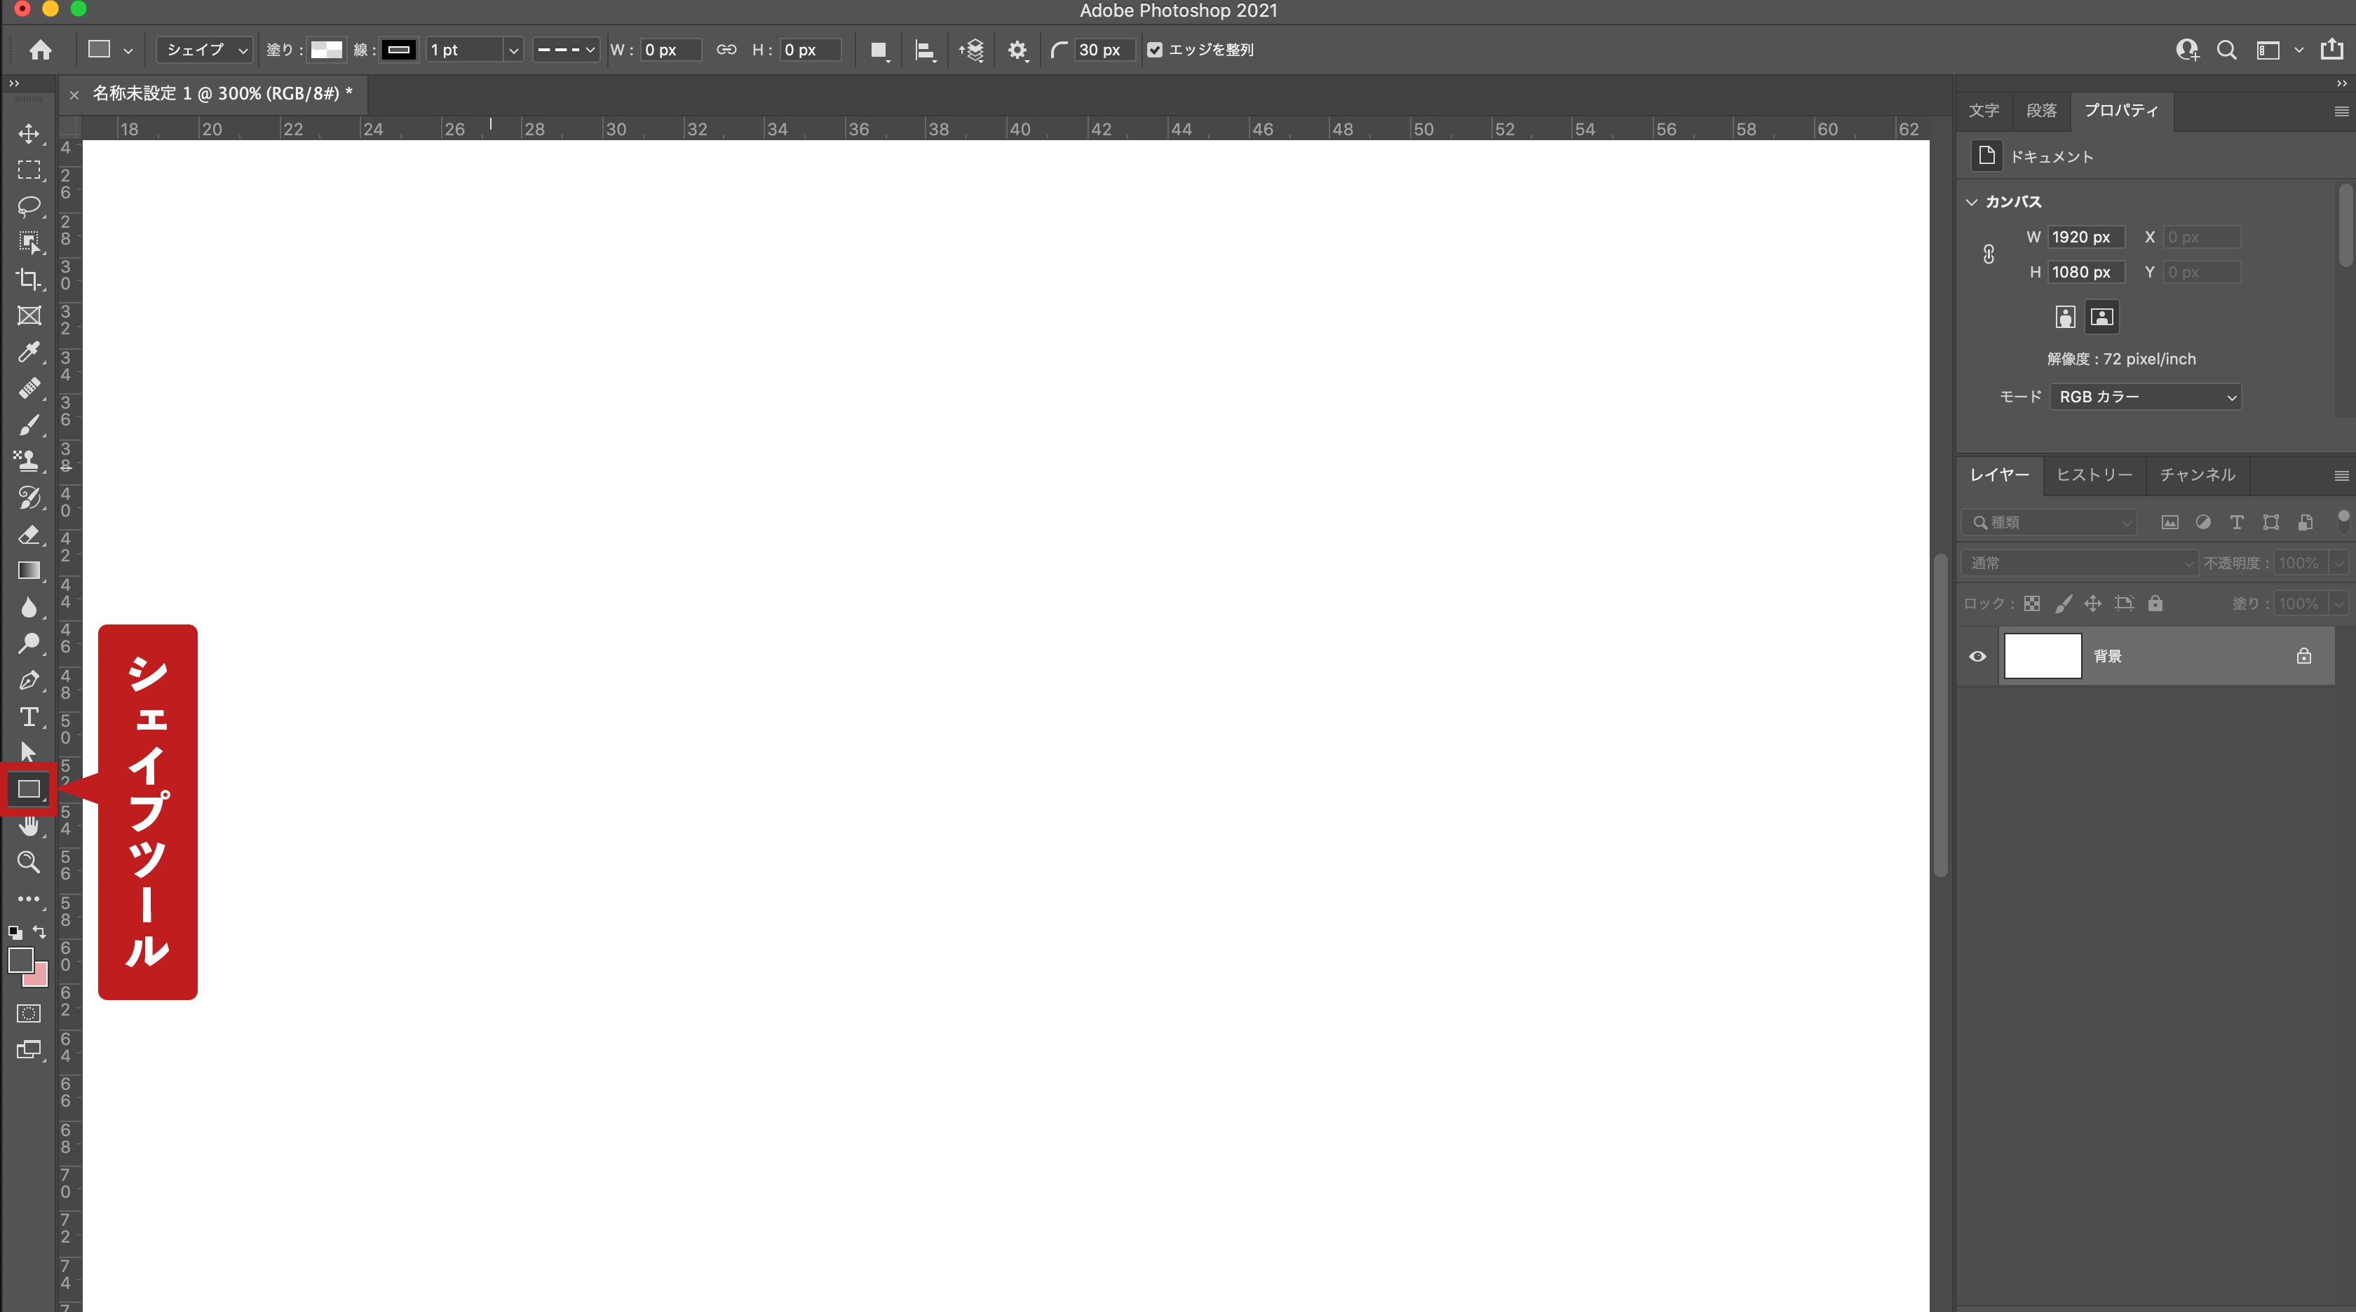The image size is (2356, 1312).
Task: Open the シェイプ mode dropdown
Action: pyautogui.click(x=203, y=50)
